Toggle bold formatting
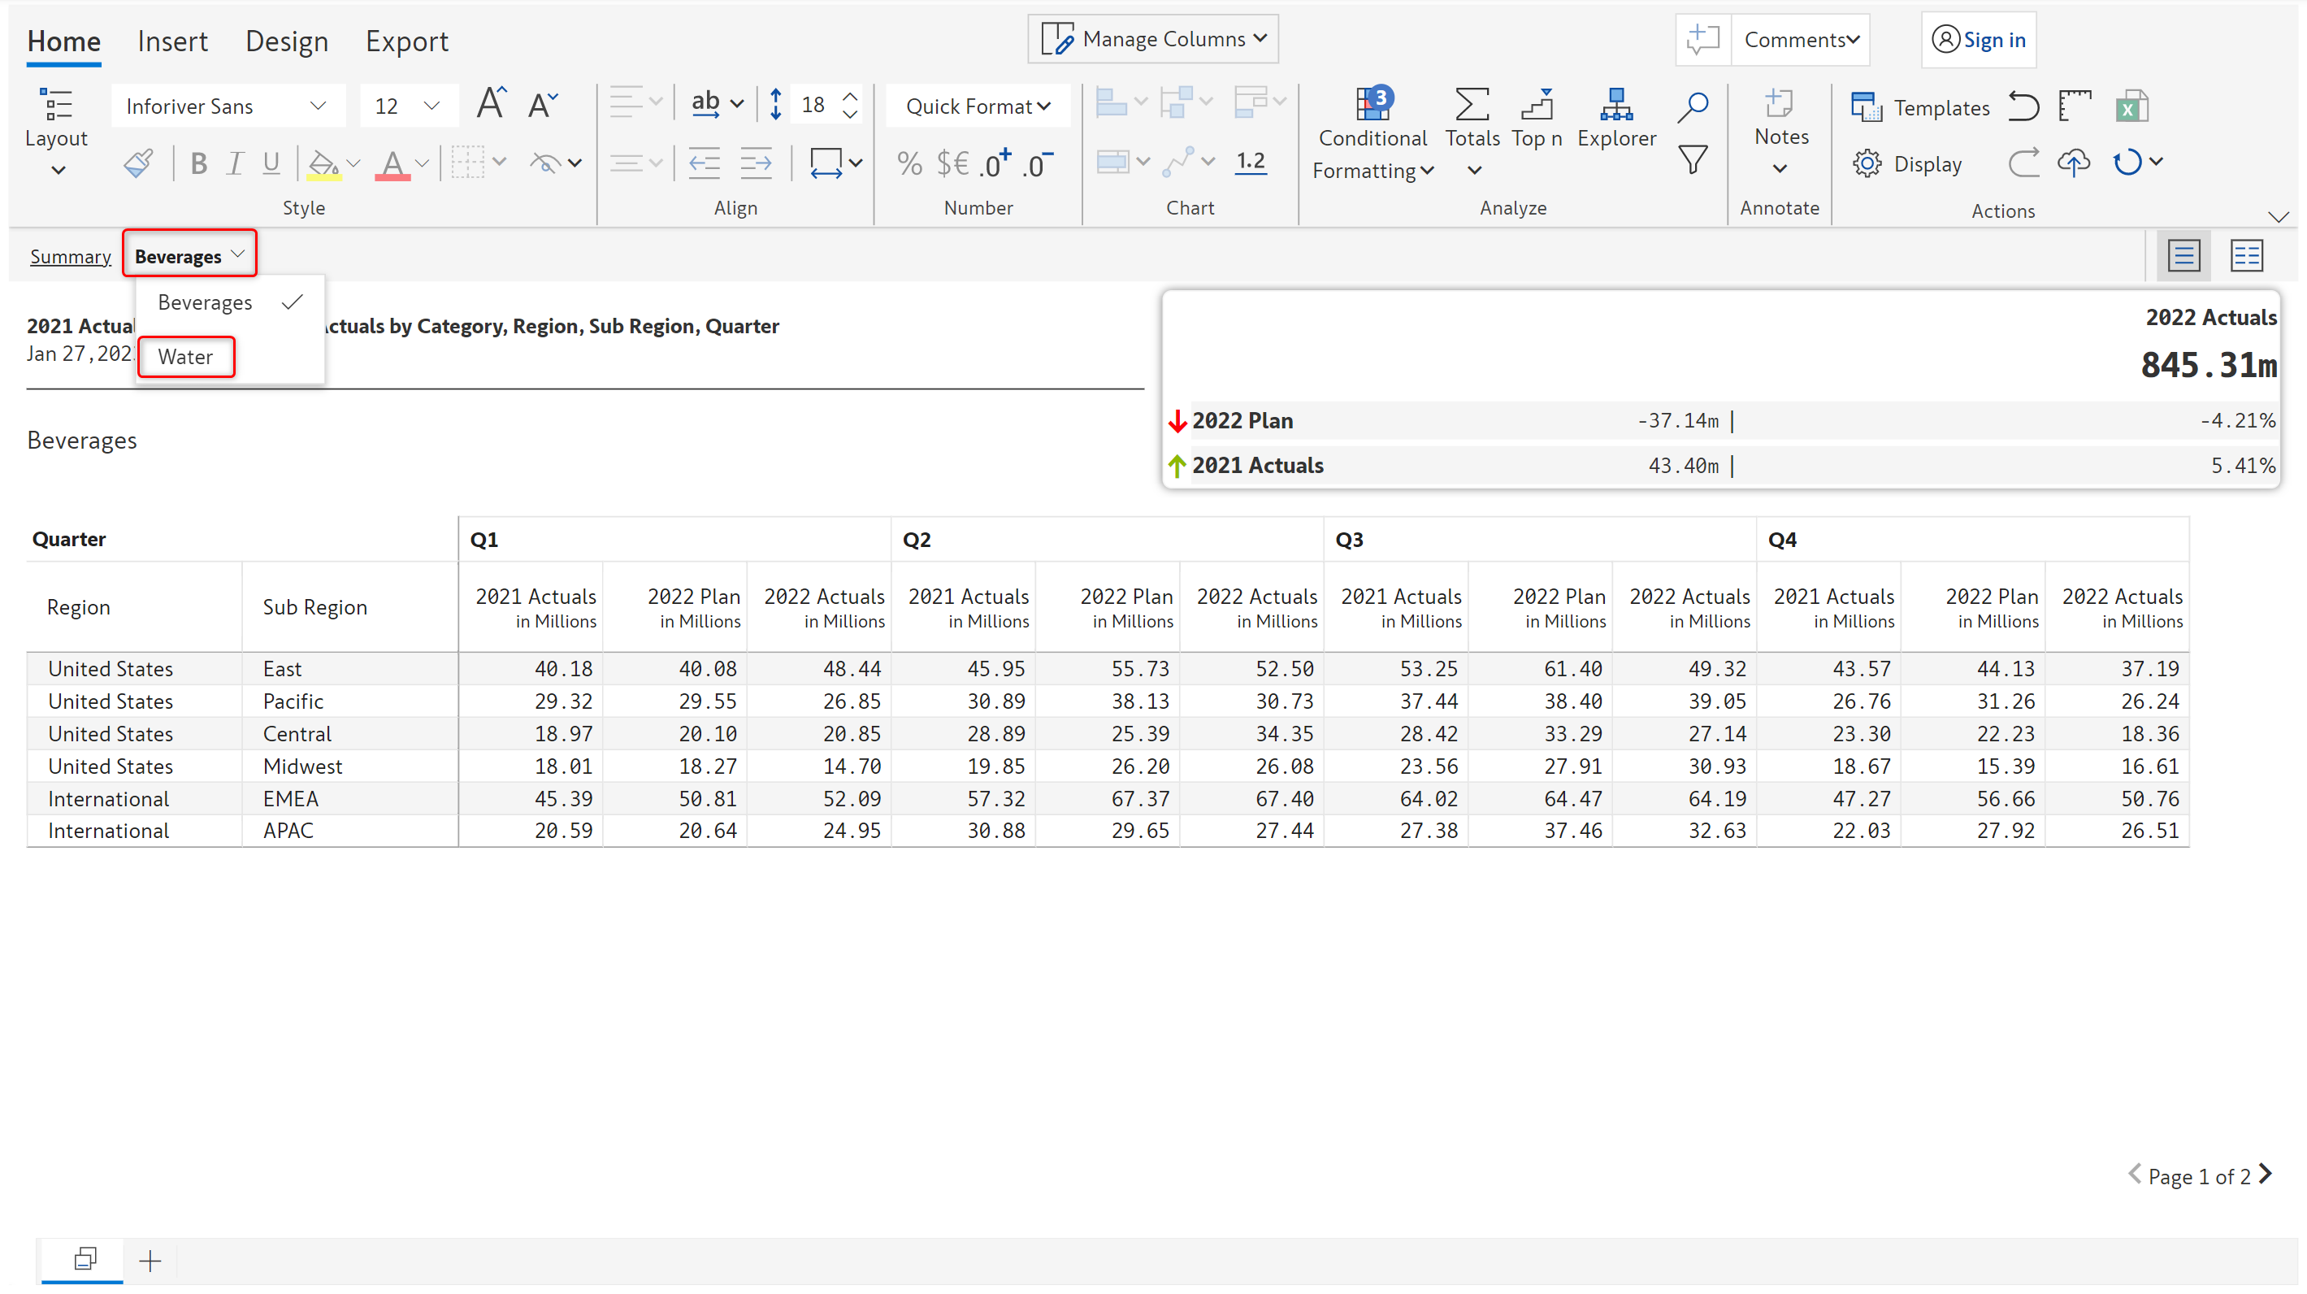The image size is (2307, 1294). [x=199, y=163]
